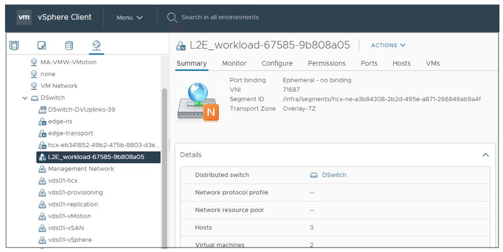Select the edge-transport tree item

click(x=70, y=133)
